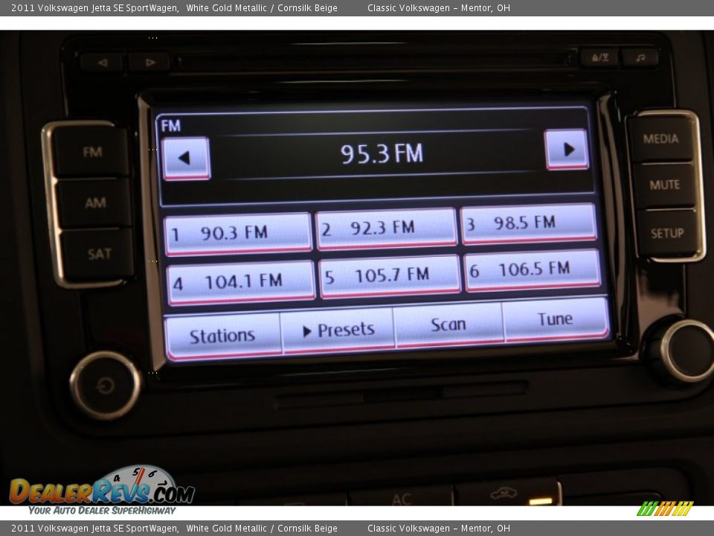
Task: Switch to the FM band
Action: (x=92, y=153)
